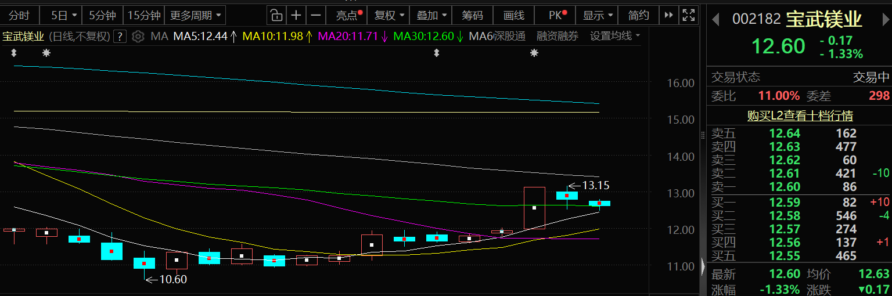Image resolution: width=892 pixels, height=296 pixels.
Task: Click stock code 002182
Action: [x=756, y=20]
